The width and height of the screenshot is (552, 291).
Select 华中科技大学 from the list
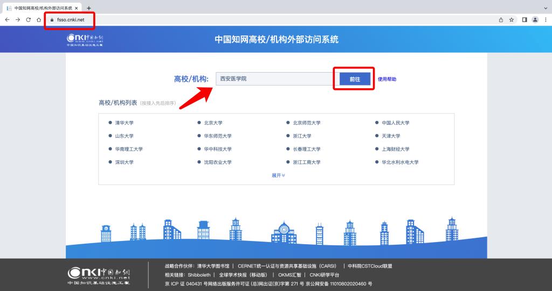tap(218, 149)
